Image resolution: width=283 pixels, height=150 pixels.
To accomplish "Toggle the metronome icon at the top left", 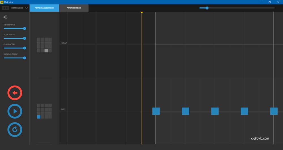I will pyautogui.click(x=5, y=8).
